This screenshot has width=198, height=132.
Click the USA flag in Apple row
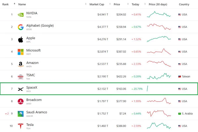tap(179, 39)
